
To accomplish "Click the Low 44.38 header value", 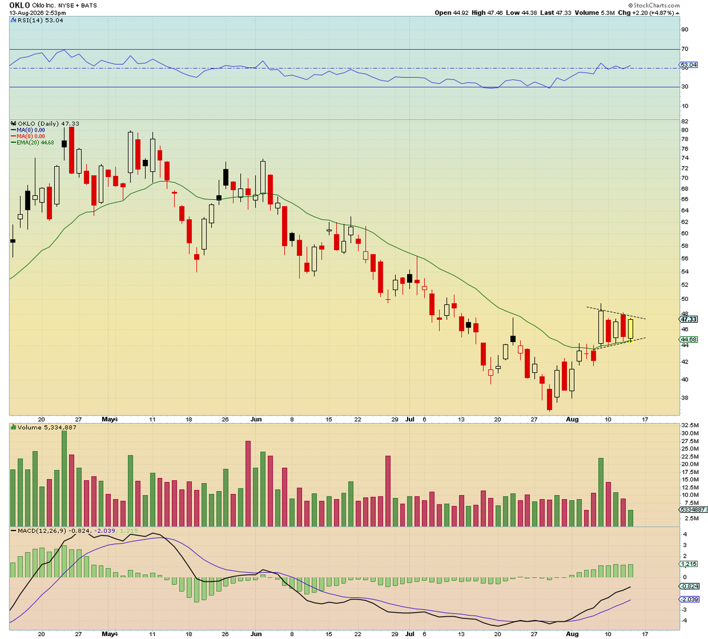I will [521, 12].
